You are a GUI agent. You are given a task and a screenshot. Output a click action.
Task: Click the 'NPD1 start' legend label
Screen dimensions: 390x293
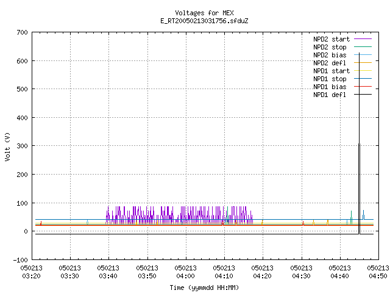[331, 71]
